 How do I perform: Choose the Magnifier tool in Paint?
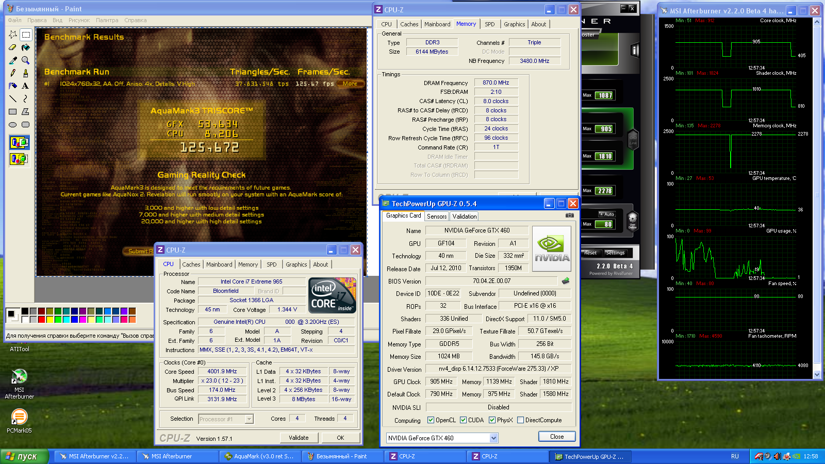pos(26,60)
